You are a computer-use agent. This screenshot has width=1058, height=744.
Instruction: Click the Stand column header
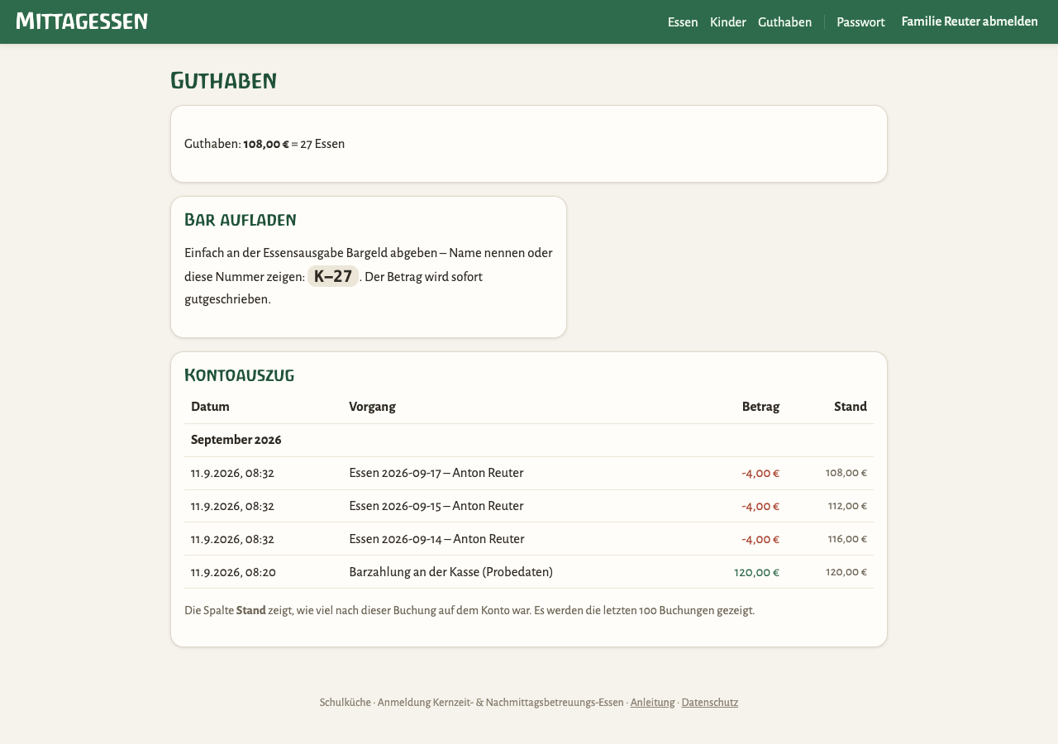coord(851,407)
